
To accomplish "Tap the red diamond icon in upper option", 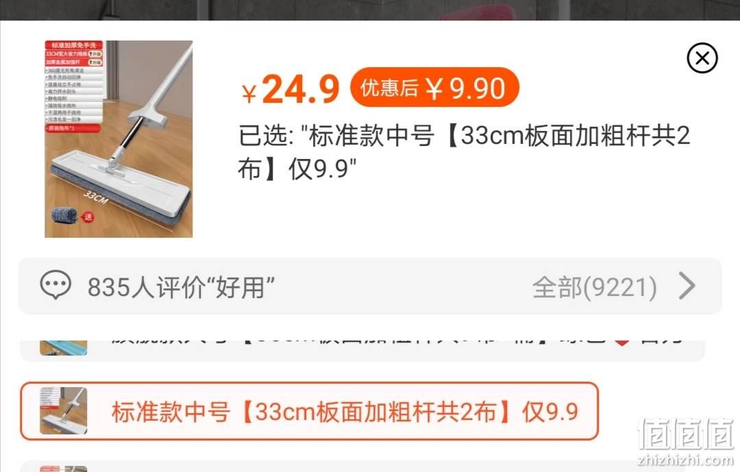I will [x=622, y=343].
